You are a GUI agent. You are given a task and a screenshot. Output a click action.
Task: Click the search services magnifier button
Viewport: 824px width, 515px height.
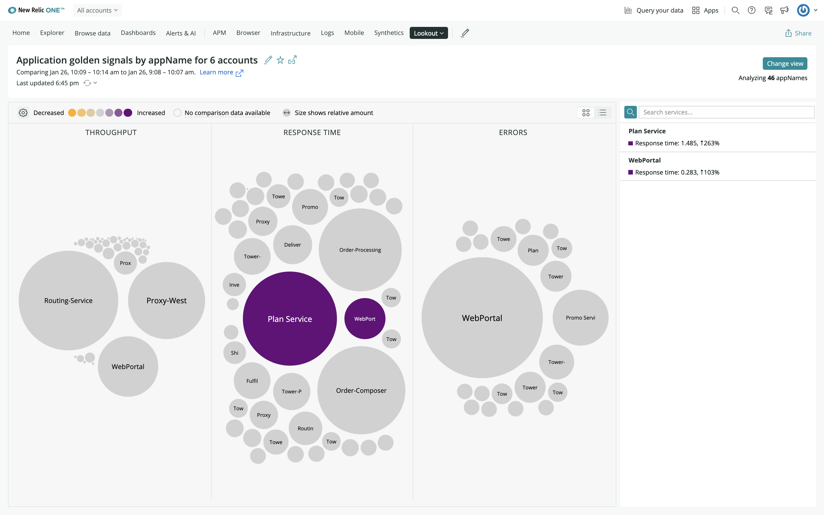tap(630, 112)
